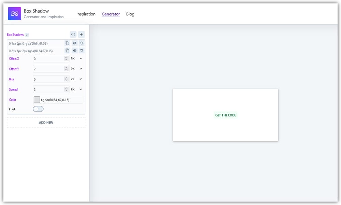Viewport: 341px width, 205px height.
Task: Open the code view angle-brackets icon
Action: point(73,35)
